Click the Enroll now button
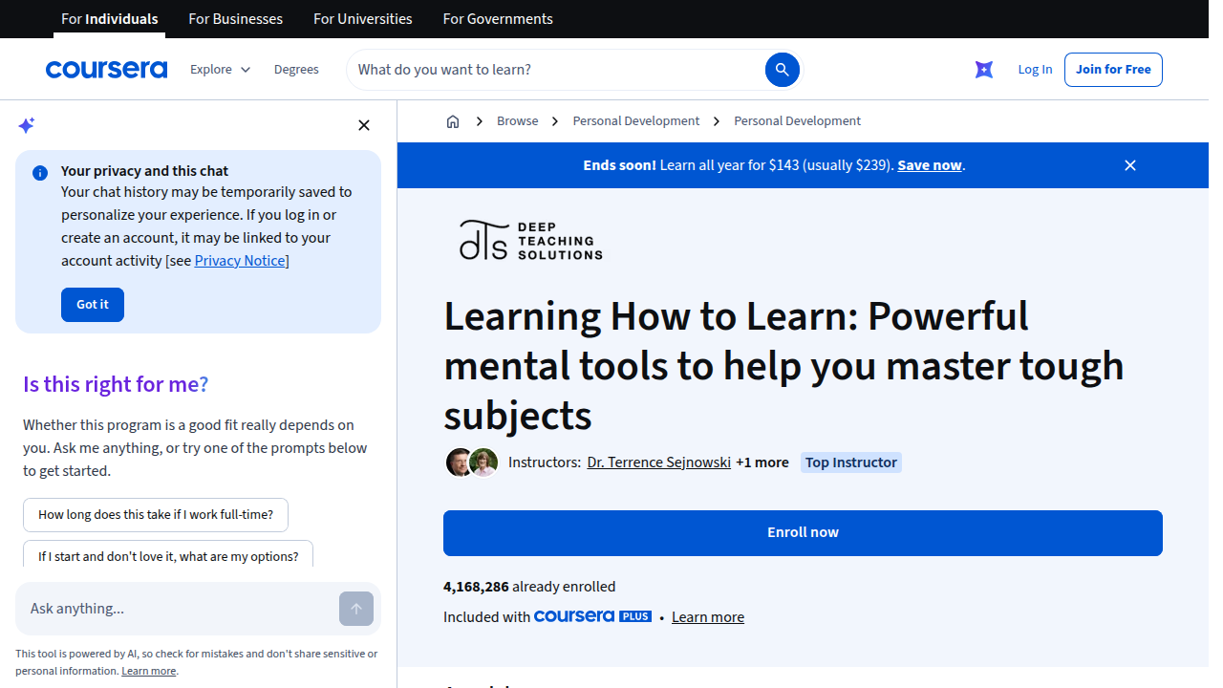 pyautogui.click(x=803, y=533)
